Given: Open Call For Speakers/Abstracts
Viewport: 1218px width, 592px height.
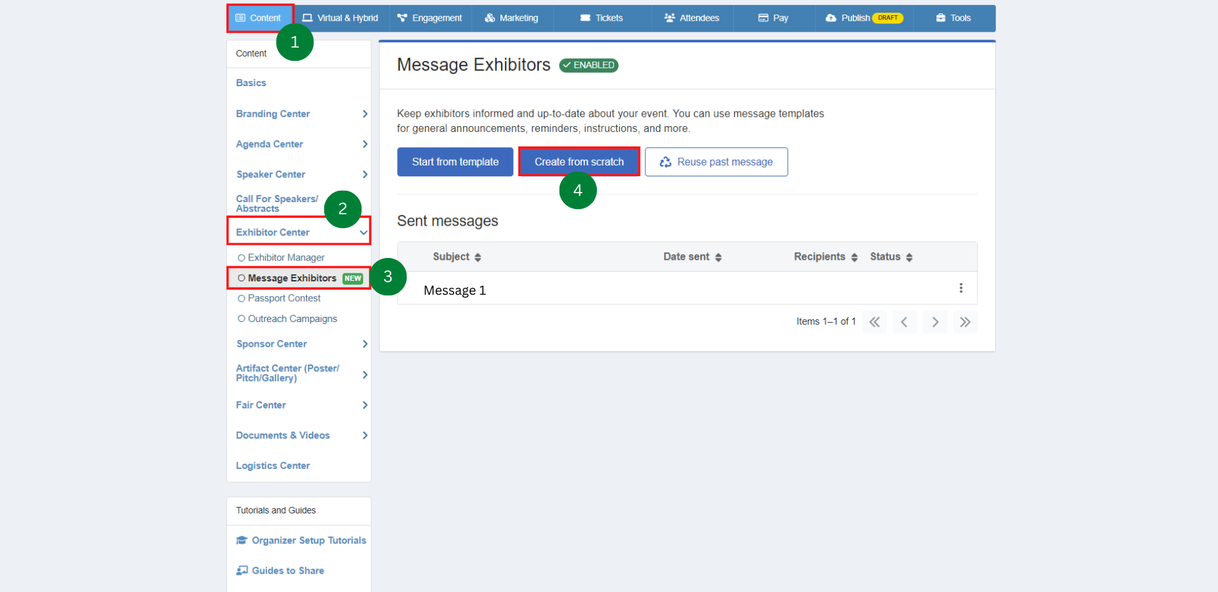Looking at the screenshot, I should pyautogui.click(x=277, y=203).
